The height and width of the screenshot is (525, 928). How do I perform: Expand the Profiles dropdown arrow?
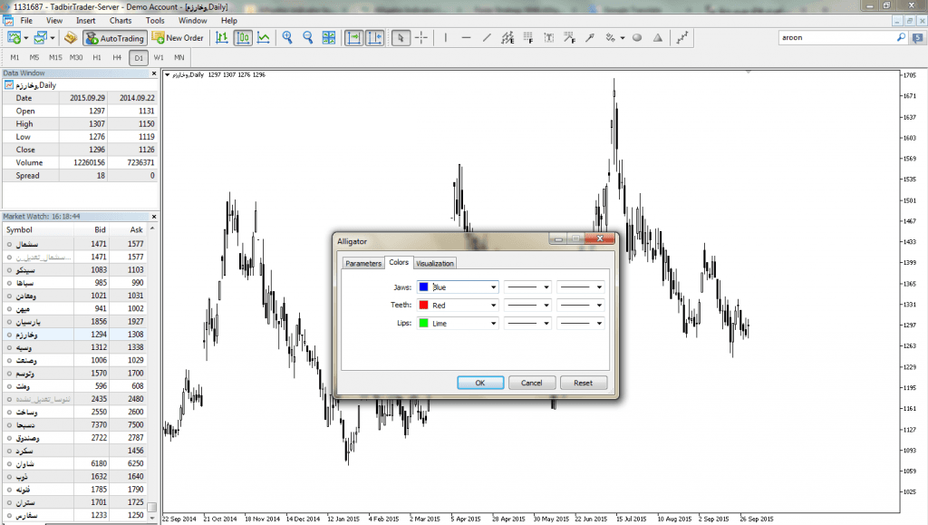pyautogui.click(x=52, y=38)
